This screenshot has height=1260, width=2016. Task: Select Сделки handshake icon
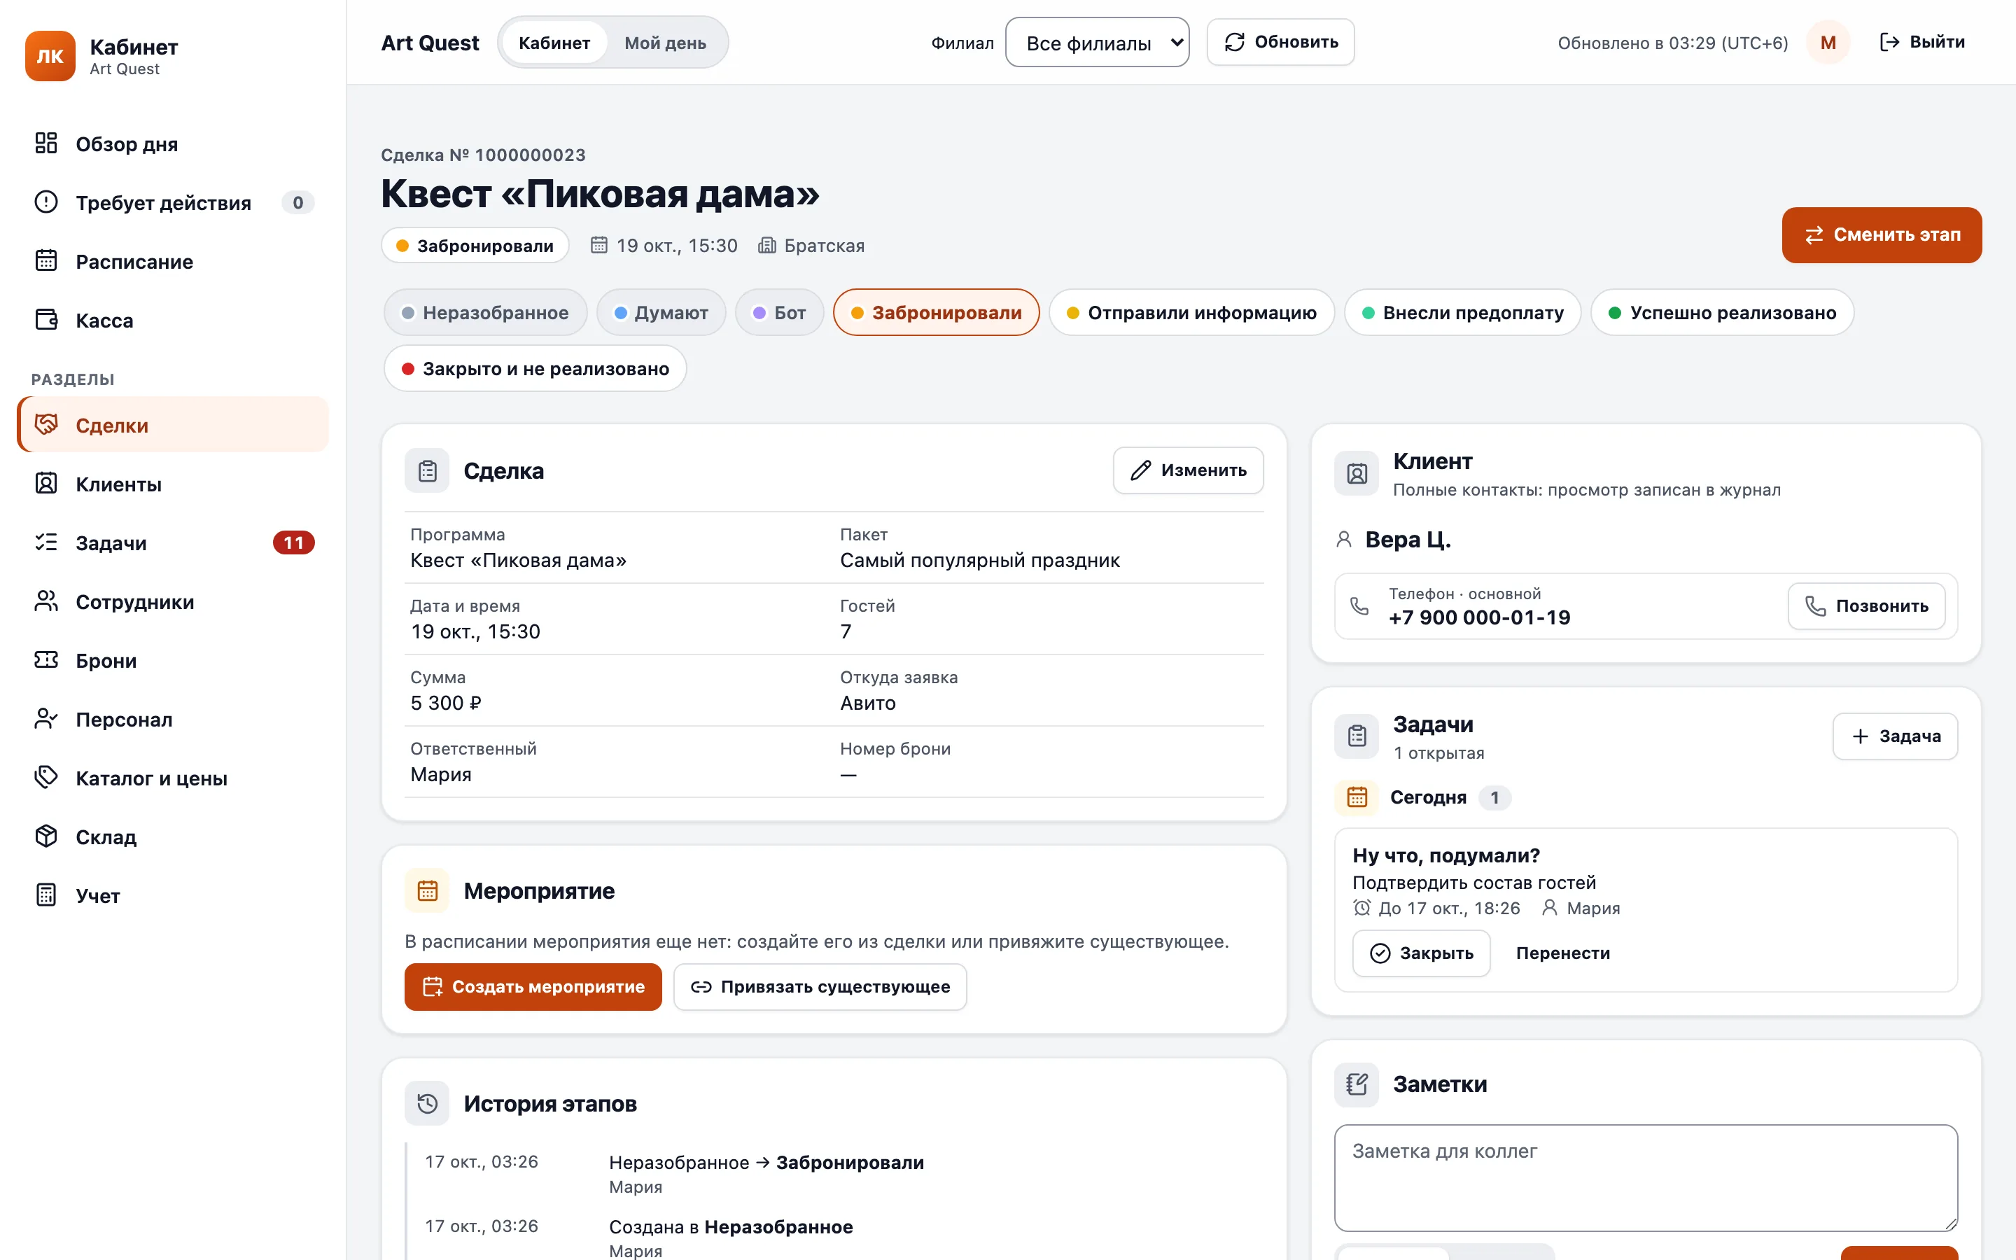tap(45, 425)
